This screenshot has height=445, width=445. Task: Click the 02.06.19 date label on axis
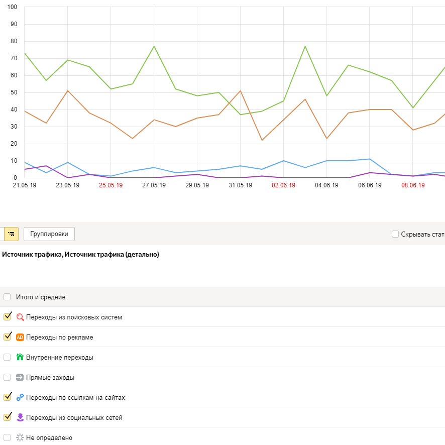click(283, 185)
